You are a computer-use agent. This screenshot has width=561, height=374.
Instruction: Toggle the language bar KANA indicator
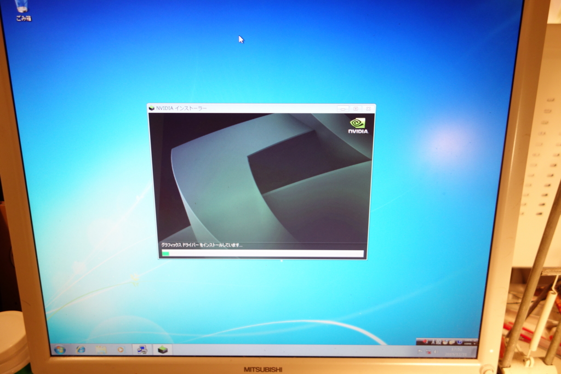click(468, 343)
